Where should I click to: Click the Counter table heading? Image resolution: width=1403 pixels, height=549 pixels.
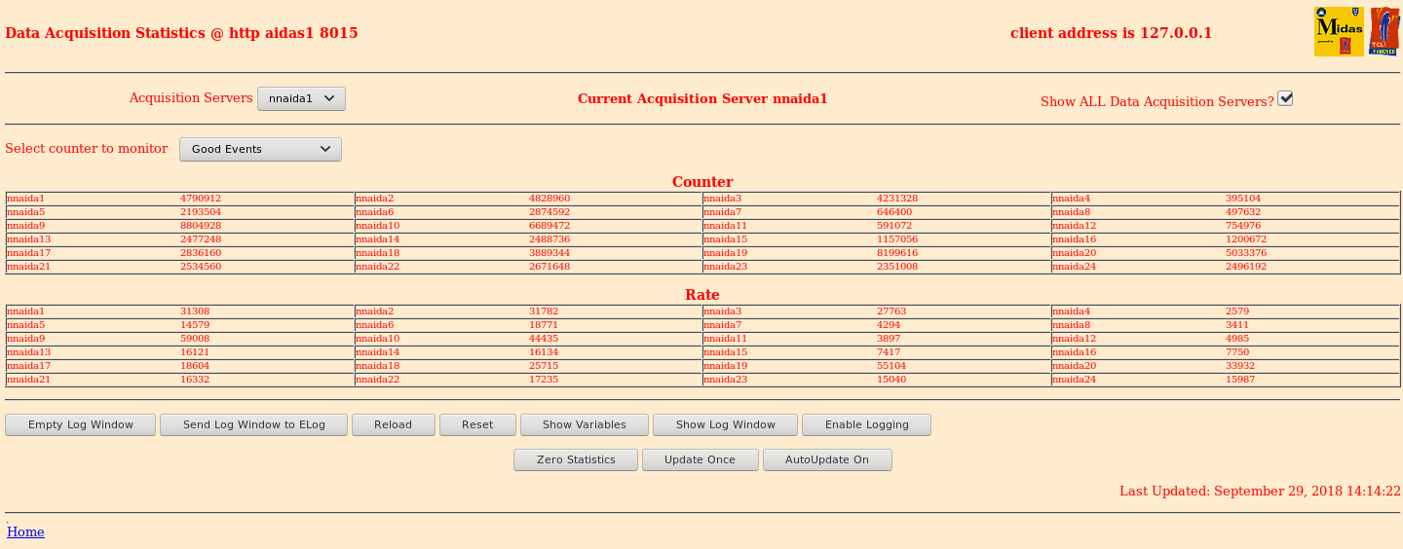coord(702,182)
